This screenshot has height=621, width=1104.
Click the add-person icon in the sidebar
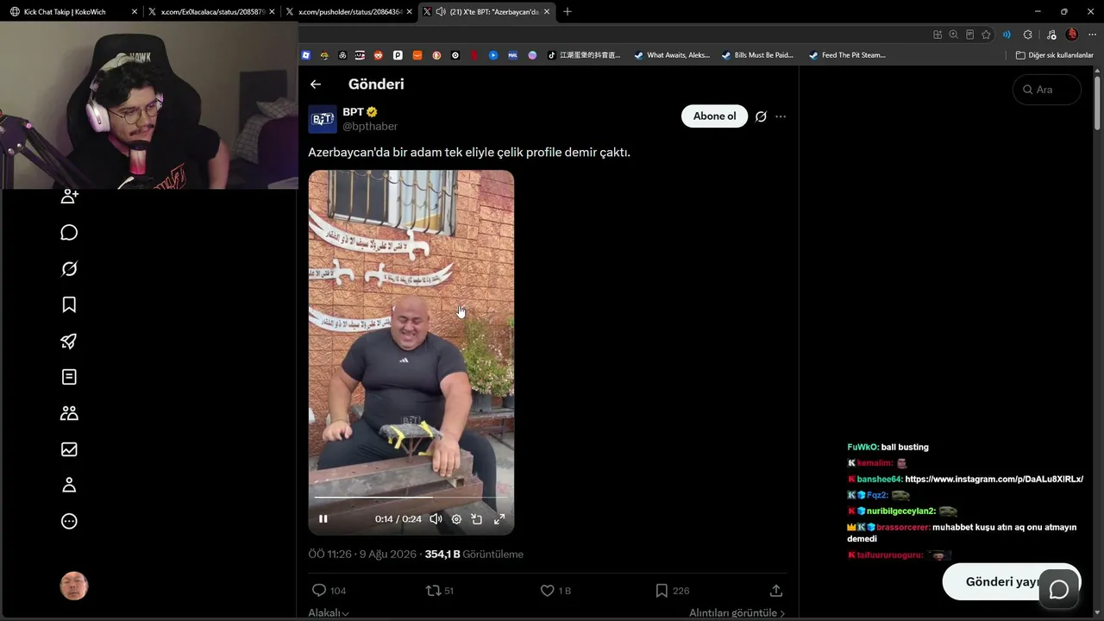(x=70, y=197)
